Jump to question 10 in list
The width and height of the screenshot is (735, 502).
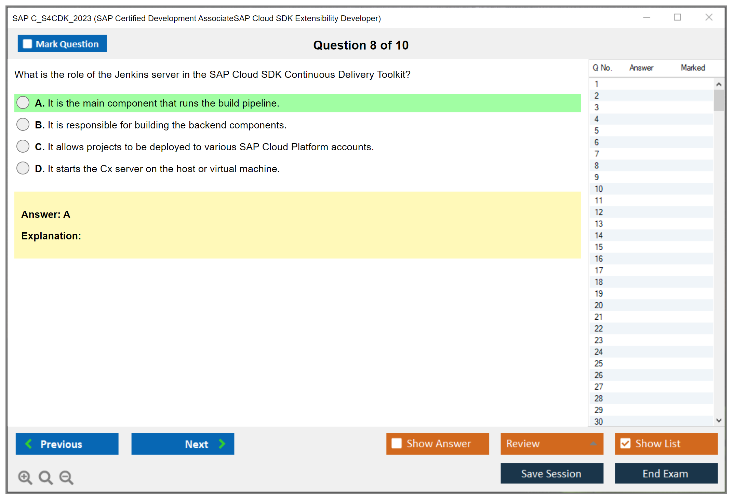pos(599,189)
